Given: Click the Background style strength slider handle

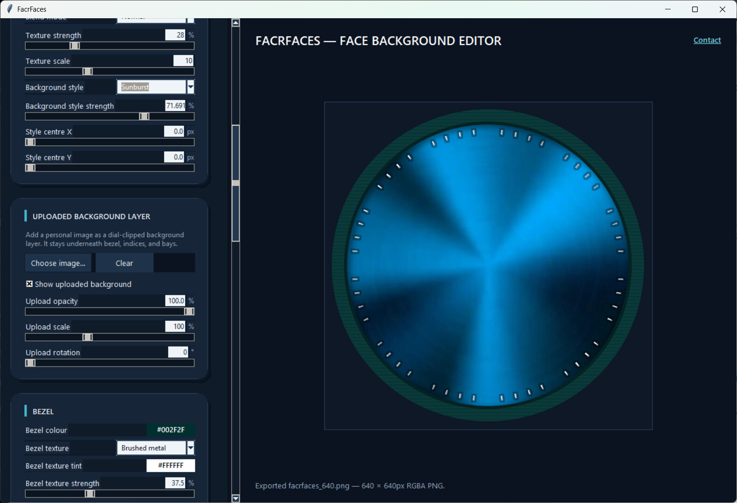Looking at the screenshot, I should (x=144, y=116).
